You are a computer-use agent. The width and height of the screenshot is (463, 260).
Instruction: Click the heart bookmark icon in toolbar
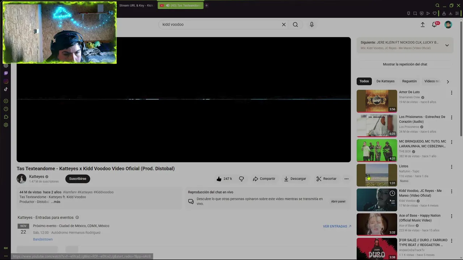tap(434, 13)
